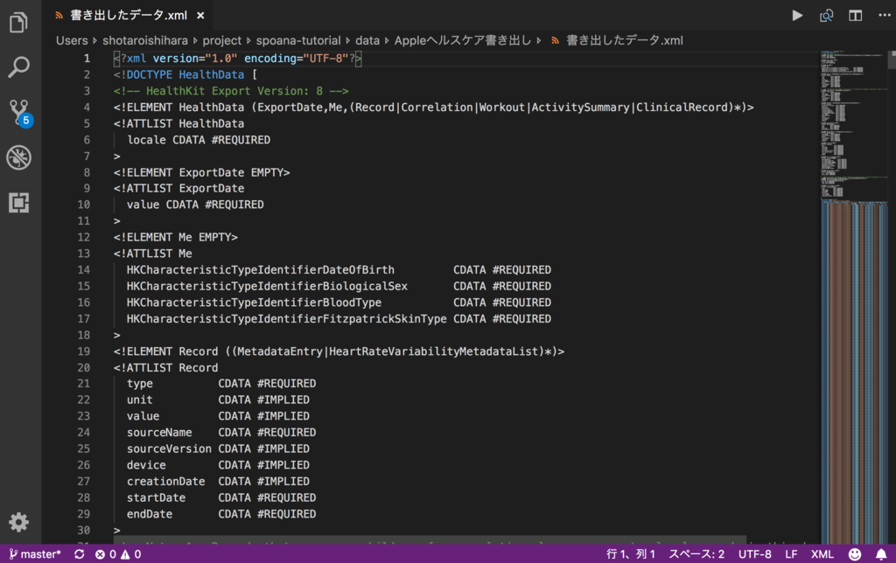This screenshot has height=563, width=896.
Task: Open the Debug panel
Action: pyautogui.click(x=19, y=157)
